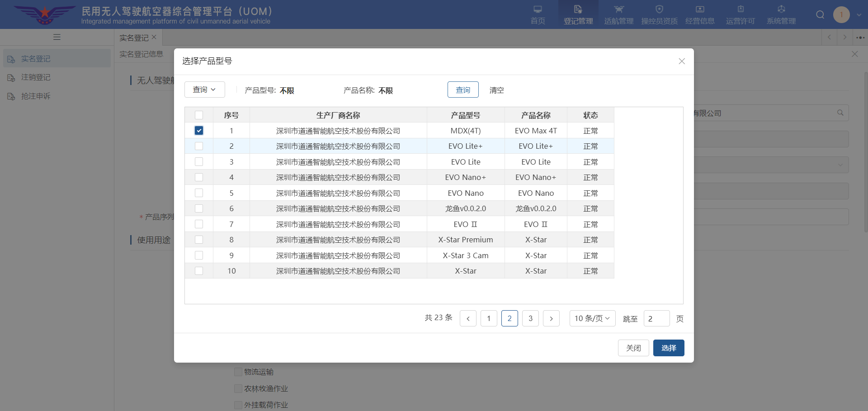Open the 10 条/页 page size dropdown
The width and height of the screenshot is (868, 411).
pos(592,318)
